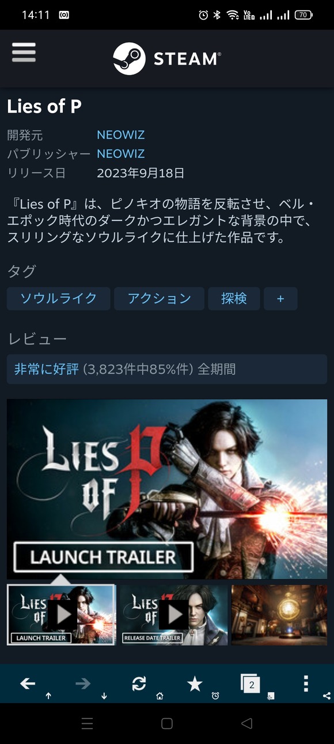Tap the main Lies of P trailer image
This screenshot has width=334, height=744.
coord(167,489)
